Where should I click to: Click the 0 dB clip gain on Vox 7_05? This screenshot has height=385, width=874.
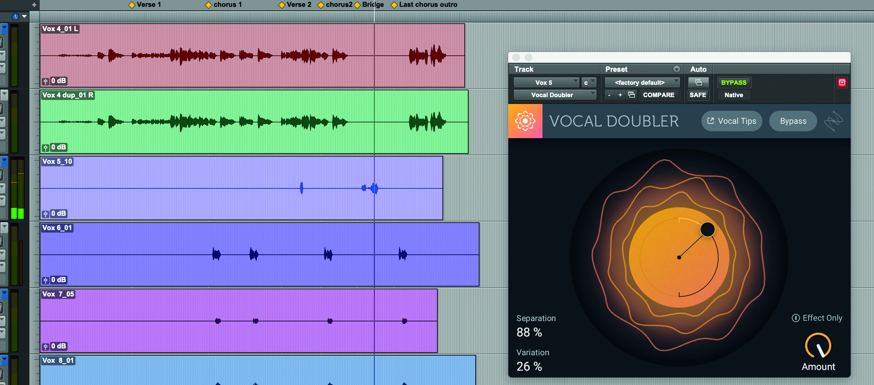pyautogui.click(x=59, y=346)
